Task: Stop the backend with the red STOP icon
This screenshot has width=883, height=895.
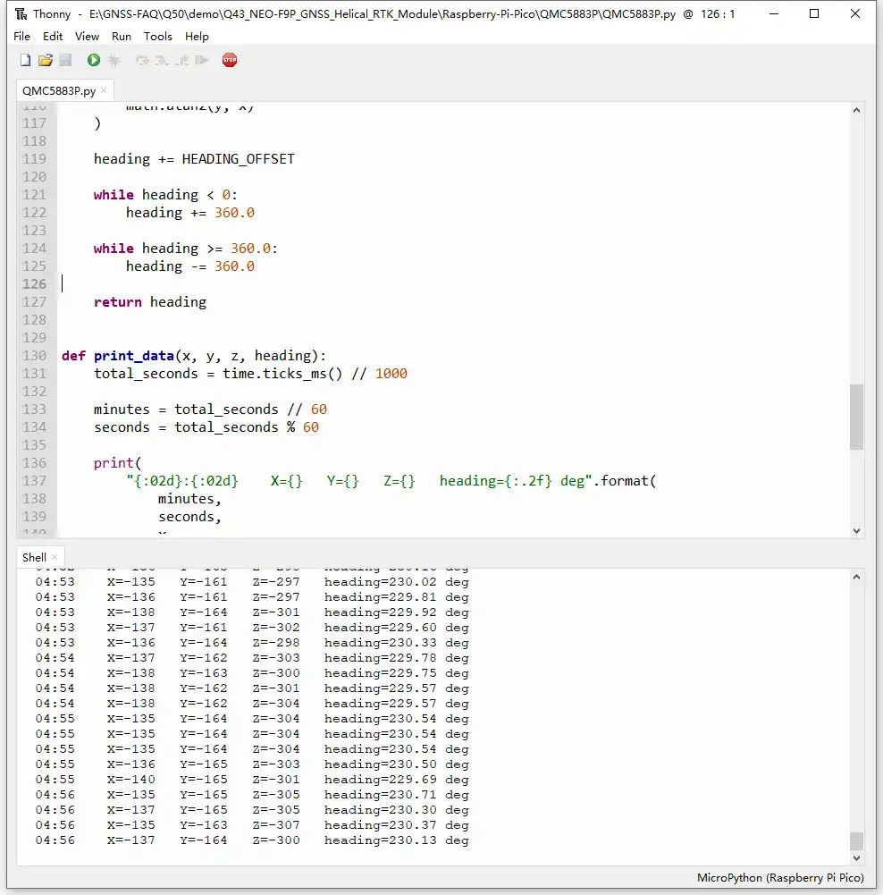Action: click(230, 60)
